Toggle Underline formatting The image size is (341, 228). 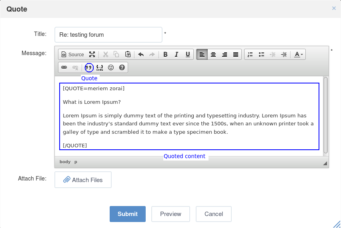188,54
